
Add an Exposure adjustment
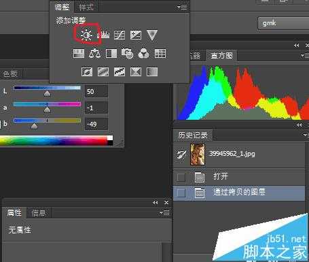pos(136,35)
